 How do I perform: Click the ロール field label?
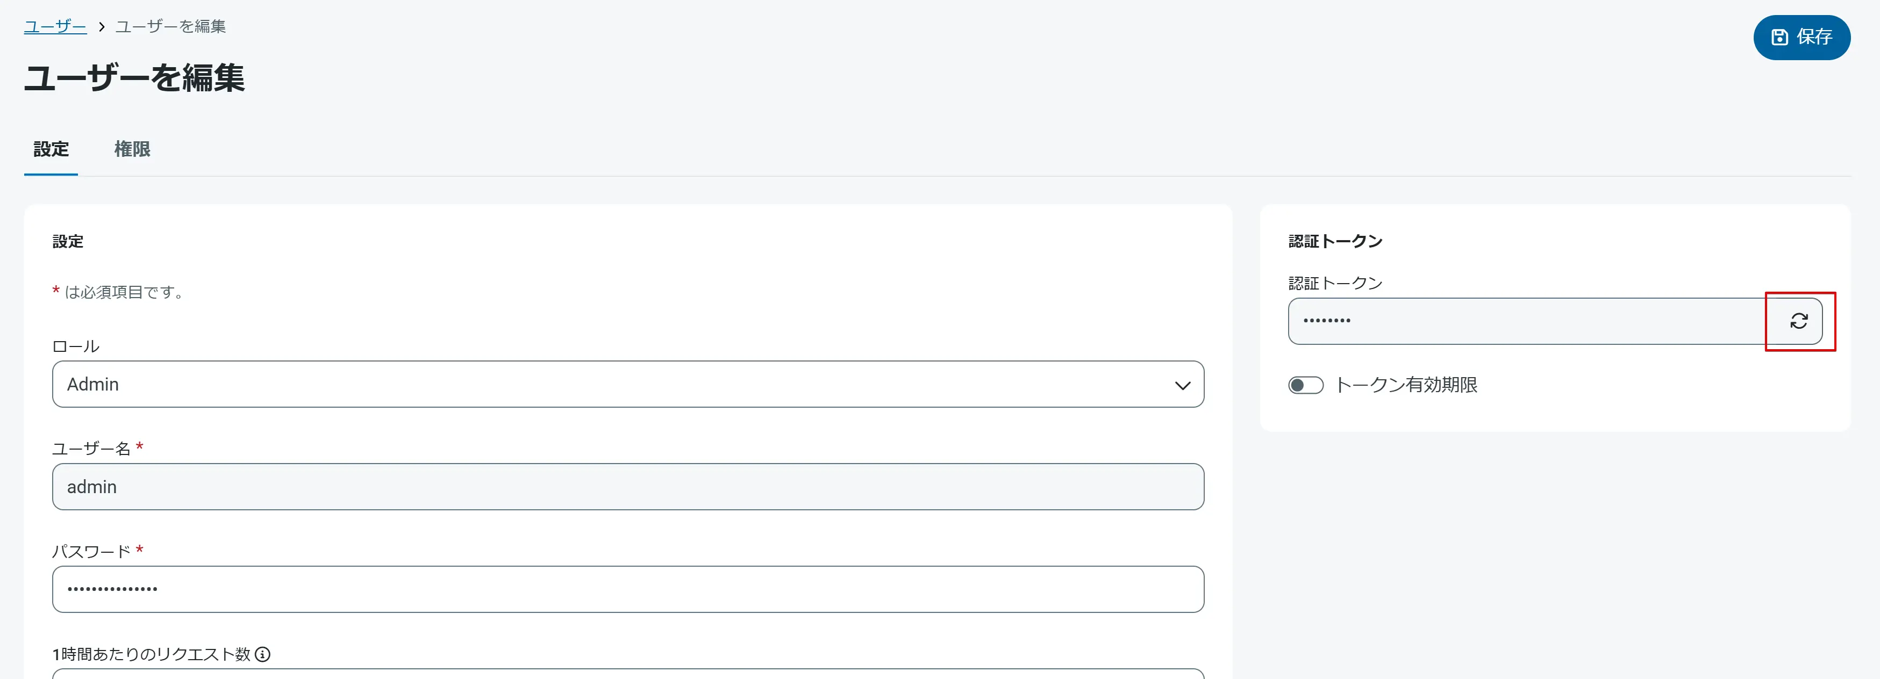76,346
